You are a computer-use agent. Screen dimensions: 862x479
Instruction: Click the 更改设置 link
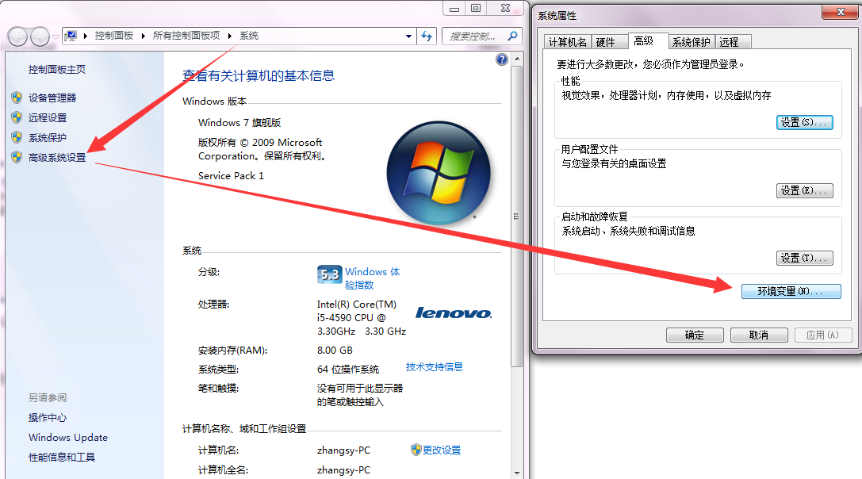442,450
